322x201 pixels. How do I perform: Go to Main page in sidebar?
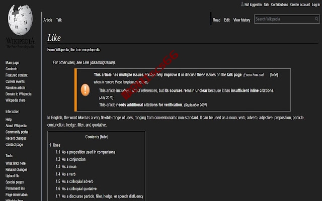click(12, 63)
